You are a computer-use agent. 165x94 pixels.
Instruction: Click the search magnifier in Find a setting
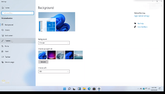coord(32,13)
